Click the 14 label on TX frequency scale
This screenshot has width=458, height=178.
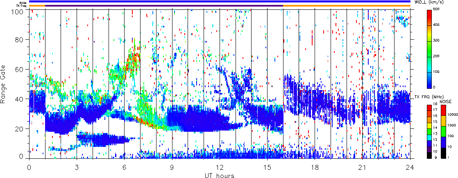(435, 128)
